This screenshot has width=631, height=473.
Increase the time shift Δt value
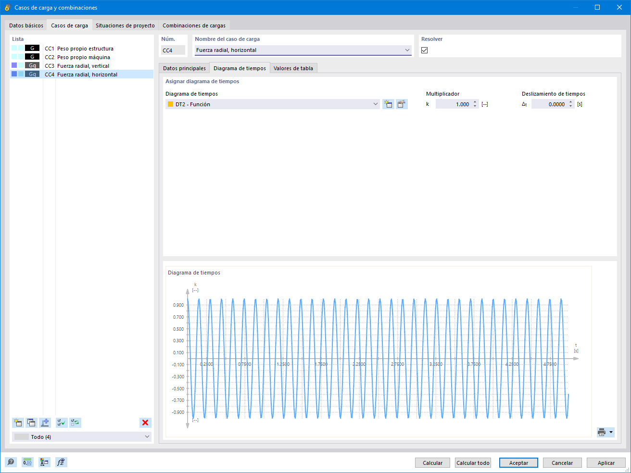[571, 102]
